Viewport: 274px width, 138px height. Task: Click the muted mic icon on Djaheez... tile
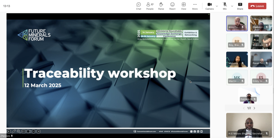[267, 27]
